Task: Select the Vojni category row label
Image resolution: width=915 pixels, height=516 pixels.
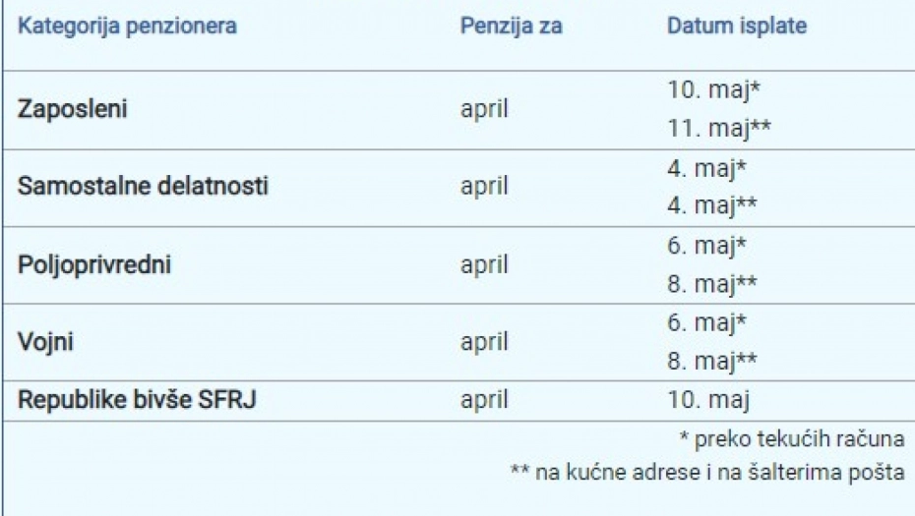Action: [46, 343]
